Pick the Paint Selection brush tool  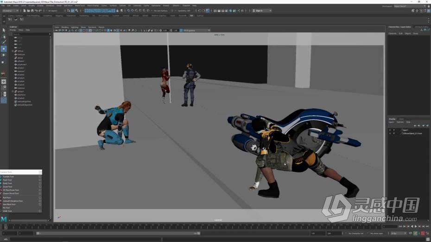click(x=4, y=42)
